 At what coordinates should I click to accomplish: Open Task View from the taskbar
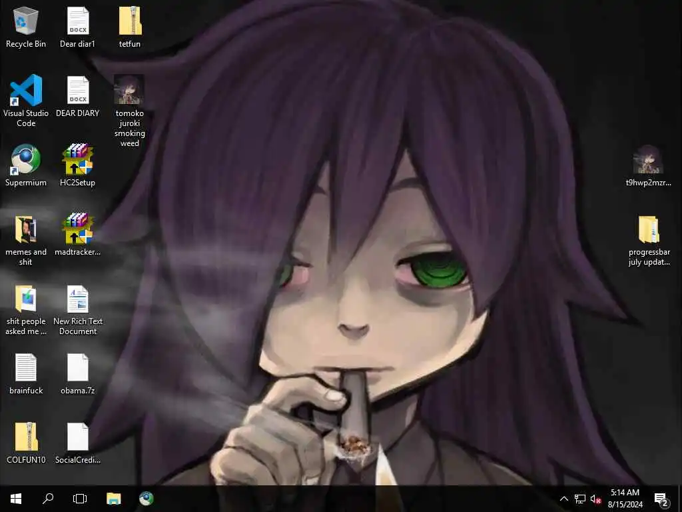(80, 499)
